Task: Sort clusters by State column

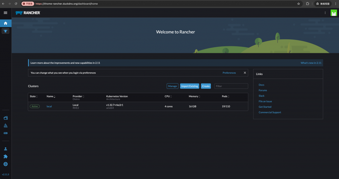Action: [34, 96]
